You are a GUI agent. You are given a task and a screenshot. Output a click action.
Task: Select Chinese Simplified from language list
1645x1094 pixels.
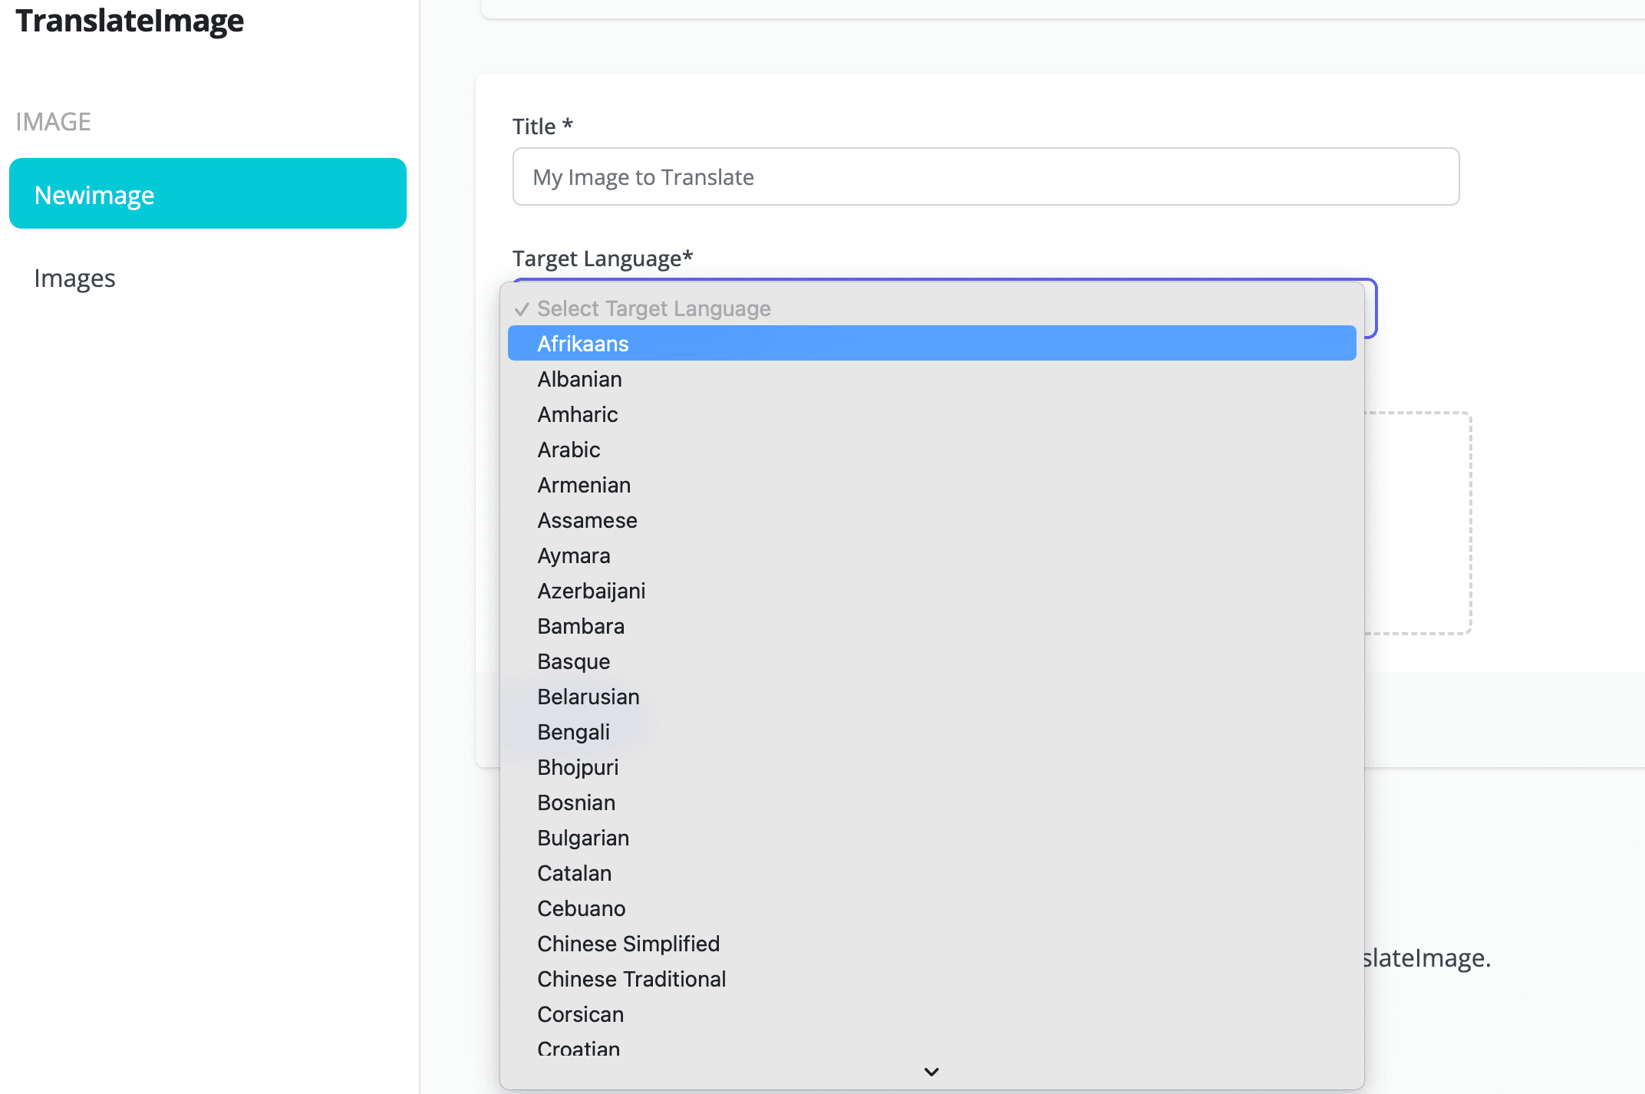tap(629, 943)
